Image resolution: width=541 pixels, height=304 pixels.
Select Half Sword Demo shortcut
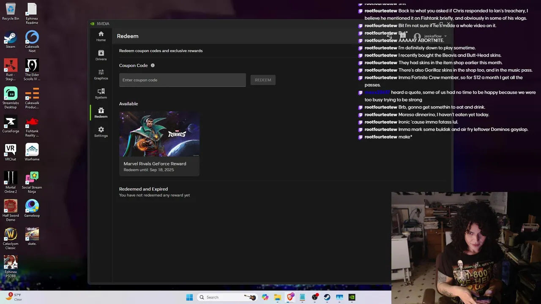click(x=11, y=211)
